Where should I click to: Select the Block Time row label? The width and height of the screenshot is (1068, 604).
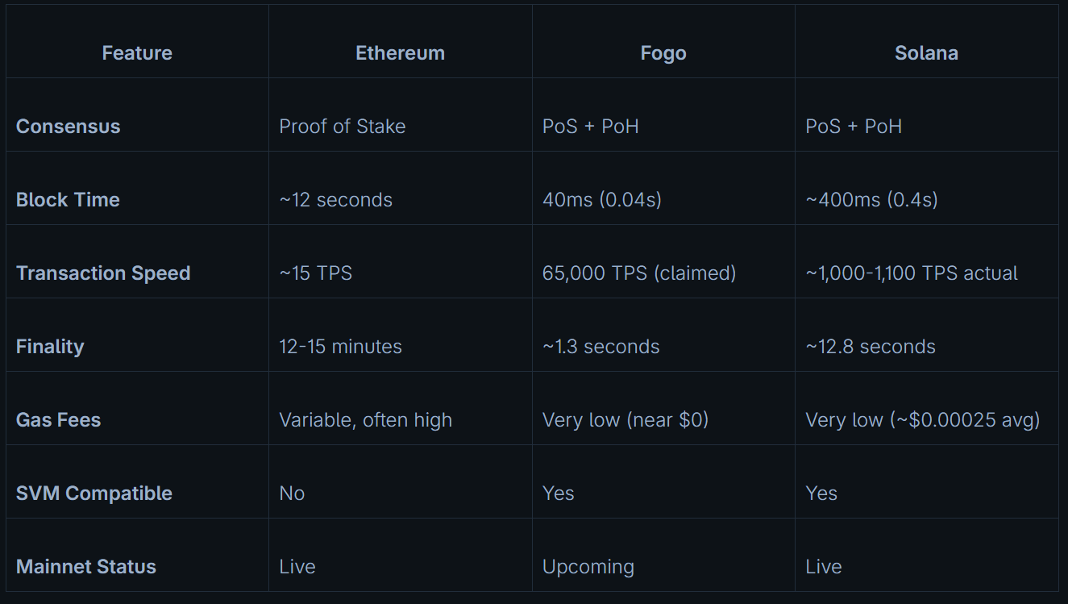(68, 200)
